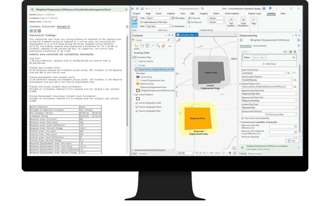Switch to Environments tab in Geoprocessing pane
The height and width of the screenshot is (206, 330).
point(260,46)
